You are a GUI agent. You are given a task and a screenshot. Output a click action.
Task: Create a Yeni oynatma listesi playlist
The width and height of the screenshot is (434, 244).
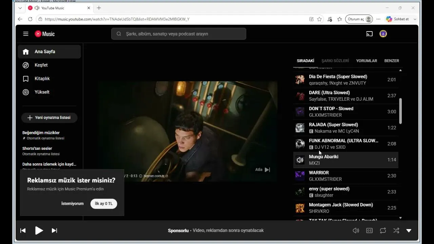50,118
